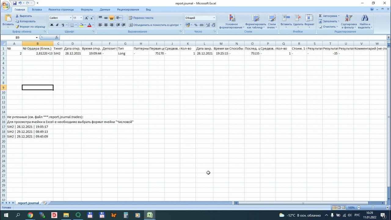Decrease cell indent
This screenshot has width=391, height=220.
click(x=118, y=25)
